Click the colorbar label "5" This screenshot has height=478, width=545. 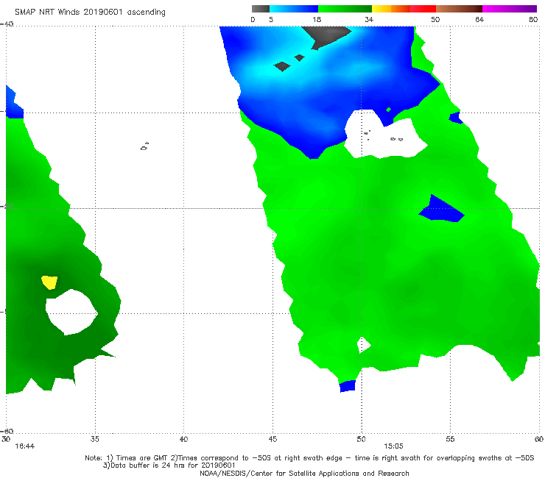(271, 19)
